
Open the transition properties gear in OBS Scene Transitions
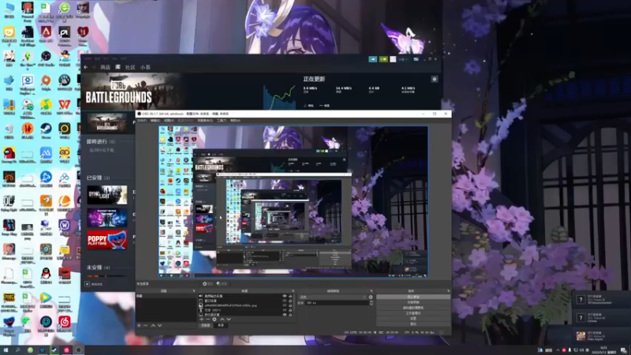coord(370,297)
